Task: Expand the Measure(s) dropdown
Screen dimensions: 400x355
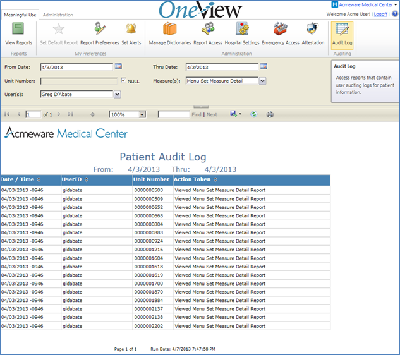Action: coord(262,81)
